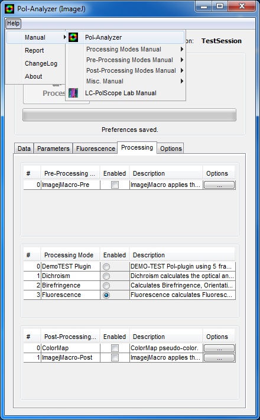This screenshot has width=260, height=420.
Task: Click the Pol-Analyzer title bar app icon
Action: tap(9, 9)
